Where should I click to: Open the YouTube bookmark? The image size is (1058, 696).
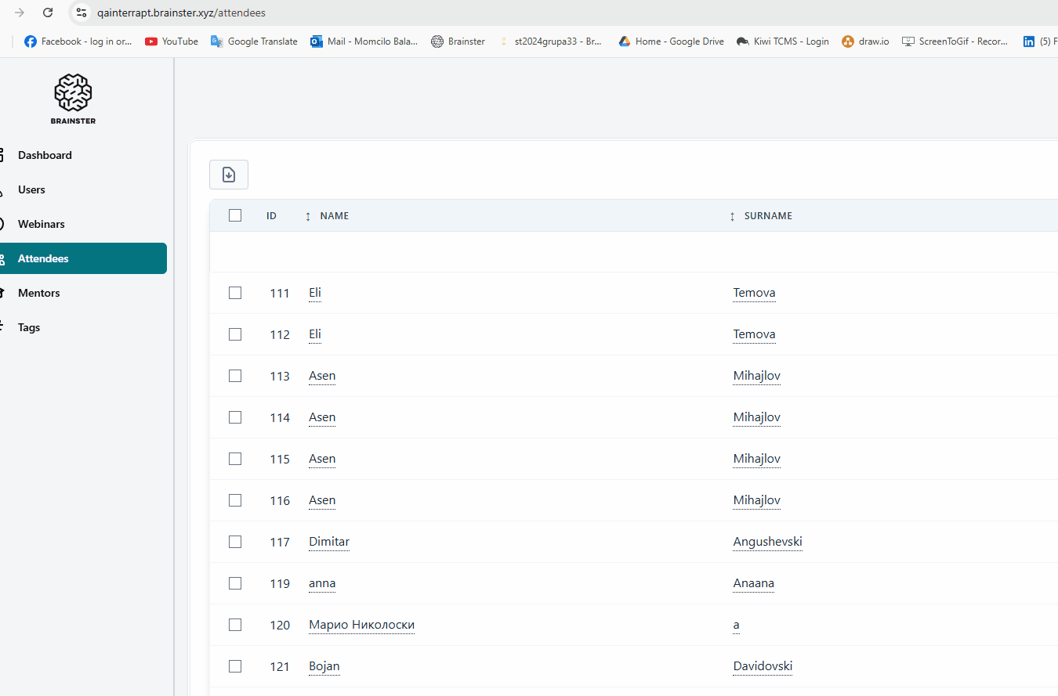(x=172, y=41)
